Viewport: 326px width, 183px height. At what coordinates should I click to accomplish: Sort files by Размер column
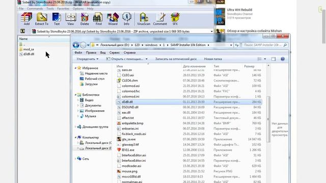(x=249, y=67)
